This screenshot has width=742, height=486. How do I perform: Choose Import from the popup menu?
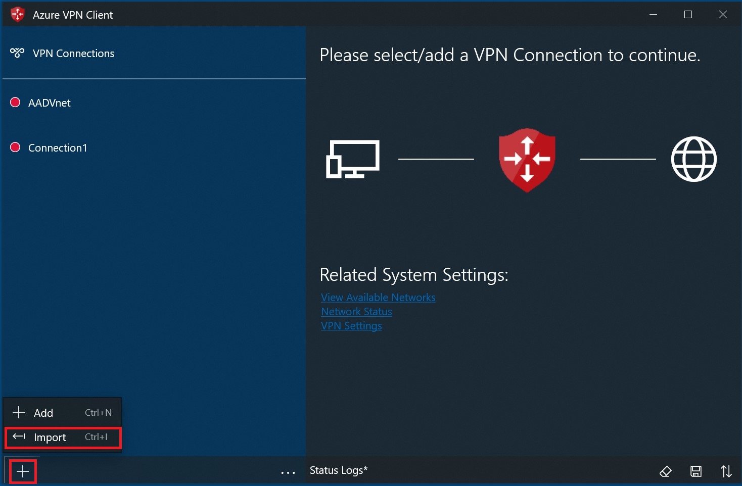coord(63,438)
